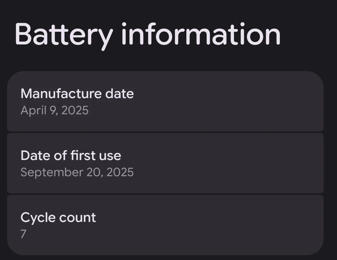
Task: Open the Date of first use card
Action: 165,163
